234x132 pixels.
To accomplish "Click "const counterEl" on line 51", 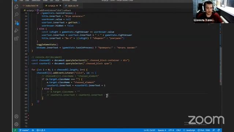I will coord(41,63).
